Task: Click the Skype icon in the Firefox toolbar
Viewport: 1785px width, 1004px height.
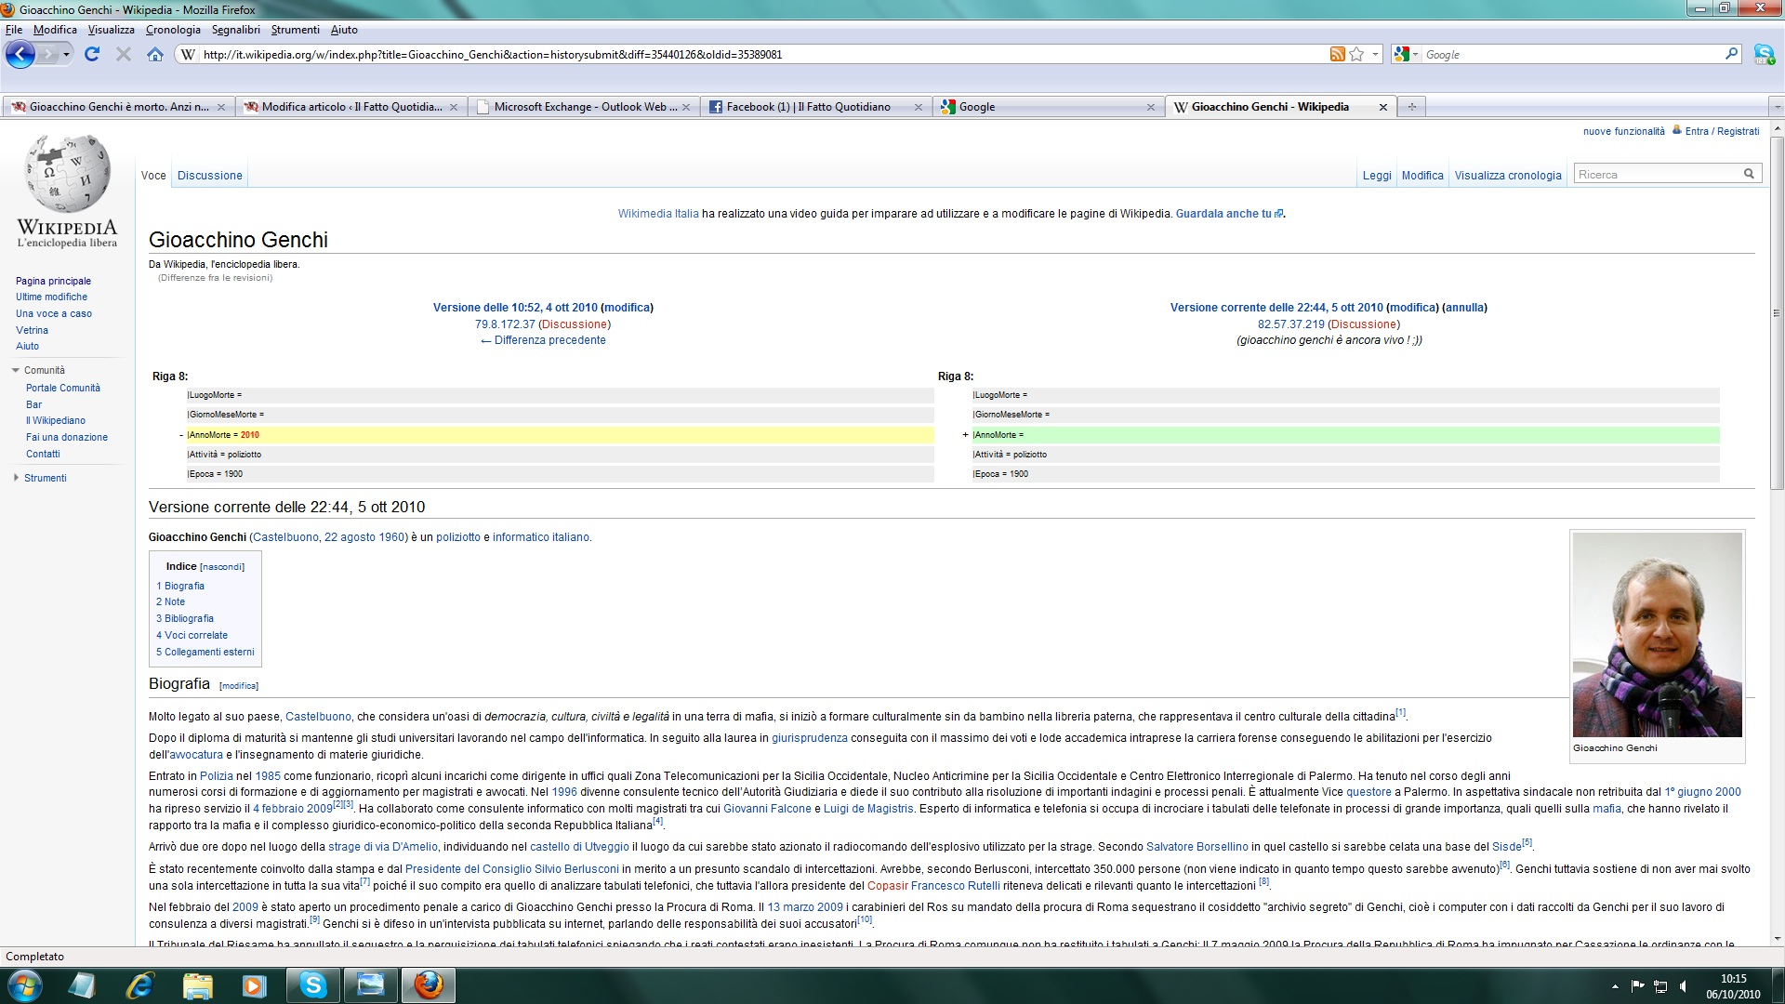Action: tap(1764, 55)
